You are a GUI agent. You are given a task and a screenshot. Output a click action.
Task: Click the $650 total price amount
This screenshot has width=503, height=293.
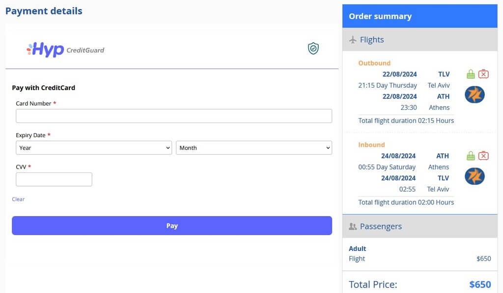pyautogui.click(x=480, y=284)
